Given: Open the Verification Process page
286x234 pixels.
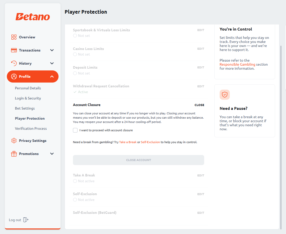Looking at the screenshot, I should point(31,128).
